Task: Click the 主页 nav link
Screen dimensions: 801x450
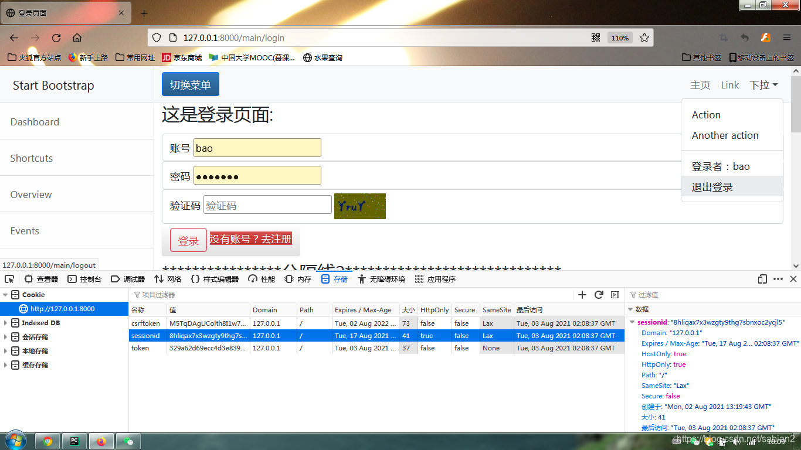Action: coord(700,85)
